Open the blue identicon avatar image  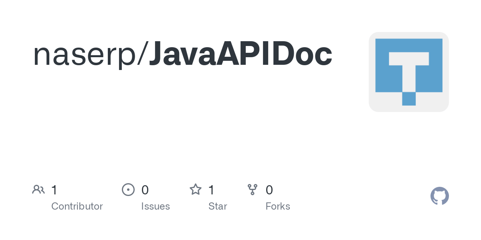(x=409, y=72)
